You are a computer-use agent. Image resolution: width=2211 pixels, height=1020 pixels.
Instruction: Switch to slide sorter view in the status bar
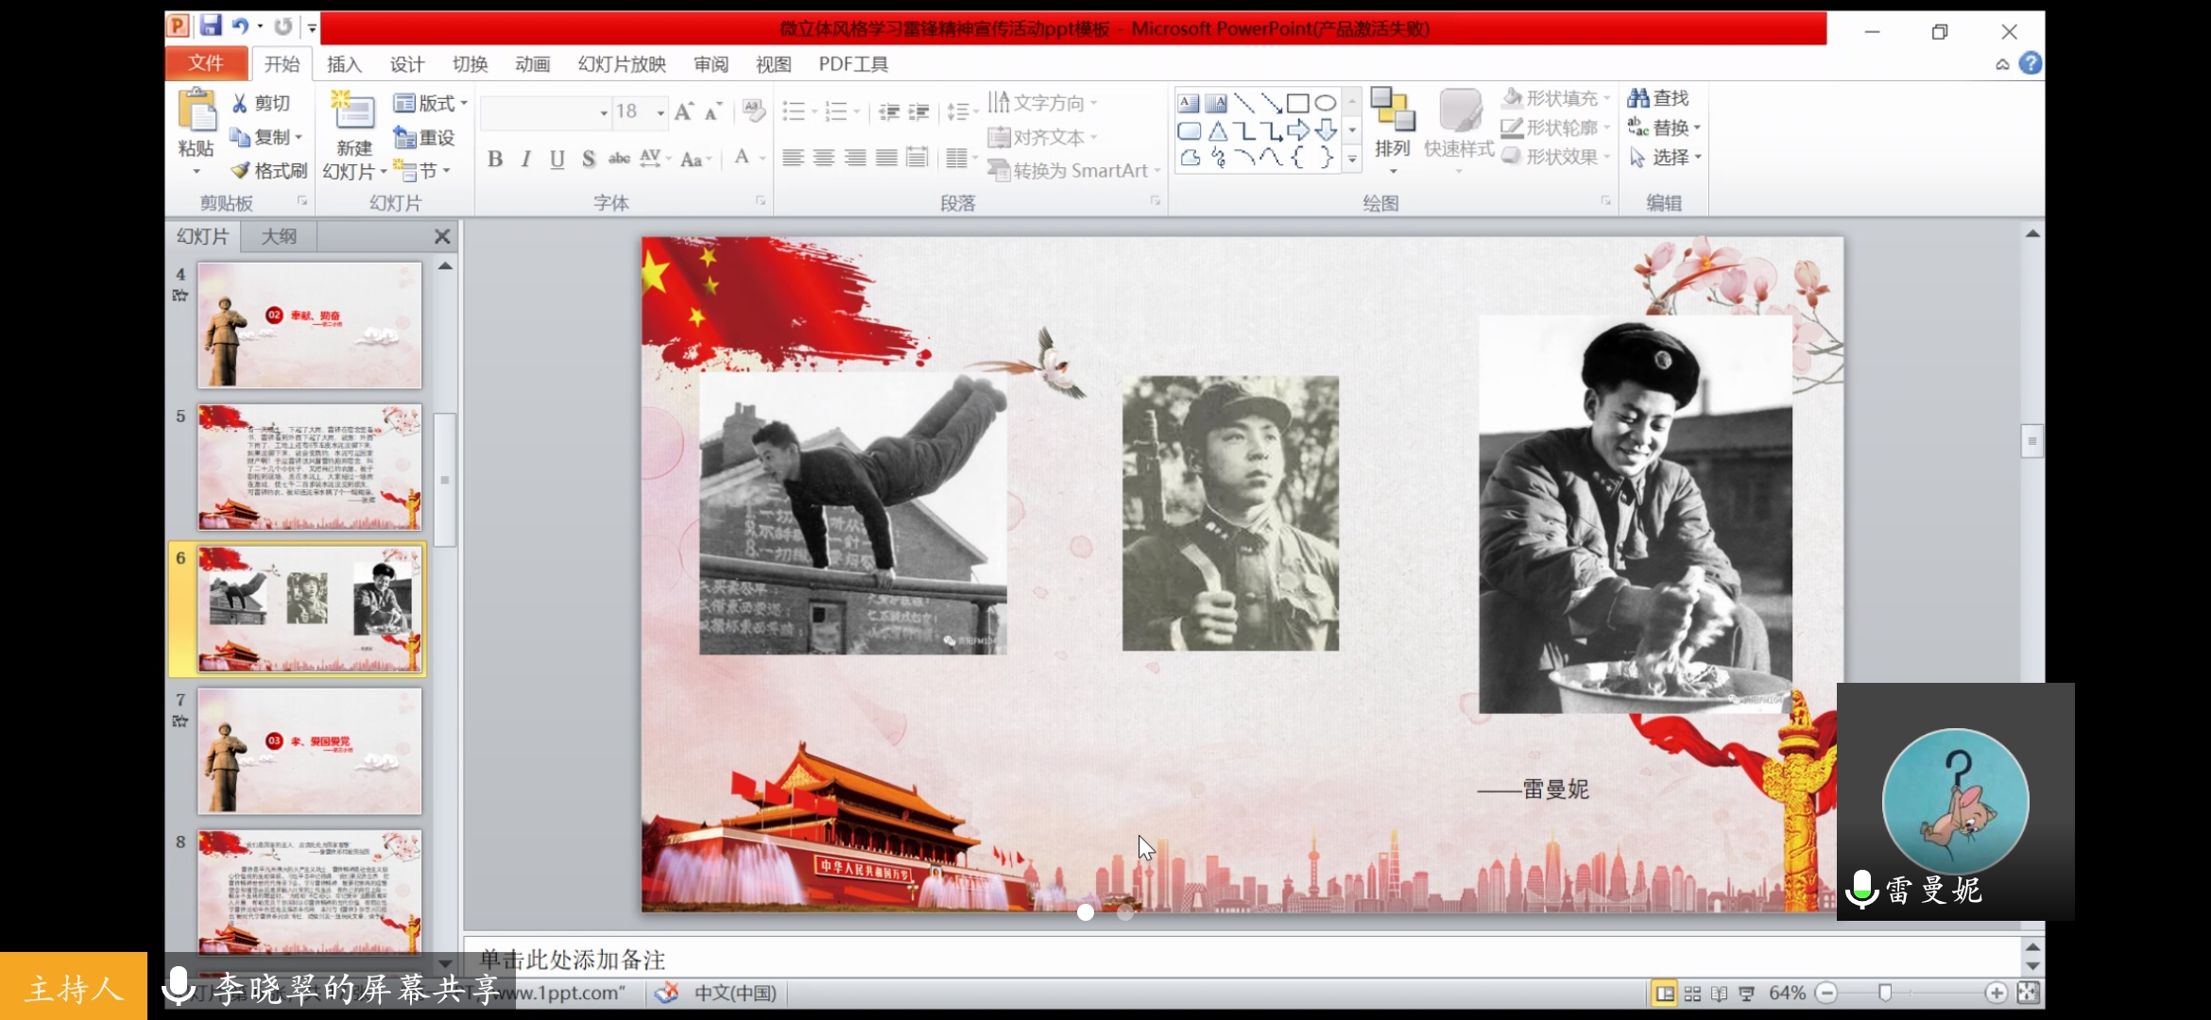point(1692,994)
